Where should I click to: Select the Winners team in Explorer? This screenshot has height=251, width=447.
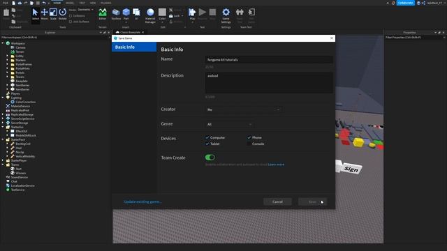18,173
